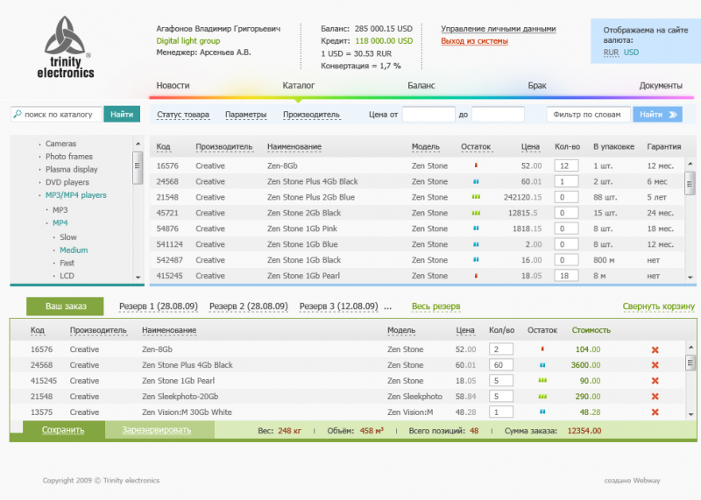Click quantity field of Zen Stone 1Gb Pearl catalog row

[x=566, y=276]
